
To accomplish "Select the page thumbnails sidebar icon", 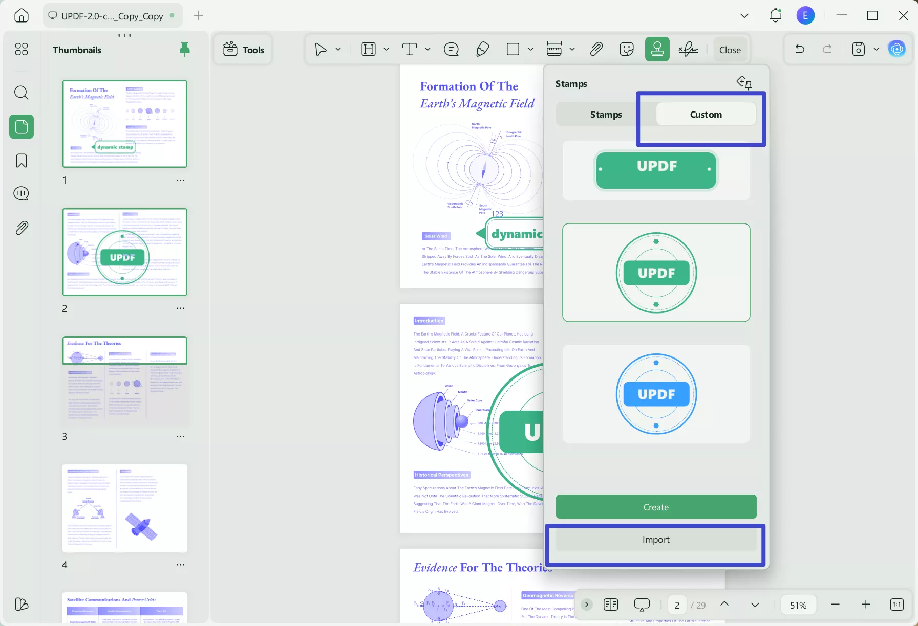I will (x=22, y=126).
